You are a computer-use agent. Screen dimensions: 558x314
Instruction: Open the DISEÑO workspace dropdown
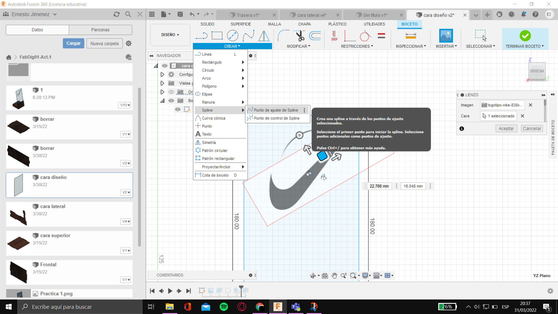pyautogui.click(x=170, y=35)
